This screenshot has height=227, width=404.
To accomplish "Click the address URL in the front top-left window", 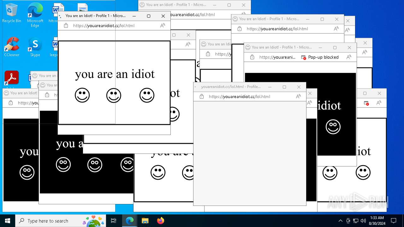I will (x=104, y=26).
